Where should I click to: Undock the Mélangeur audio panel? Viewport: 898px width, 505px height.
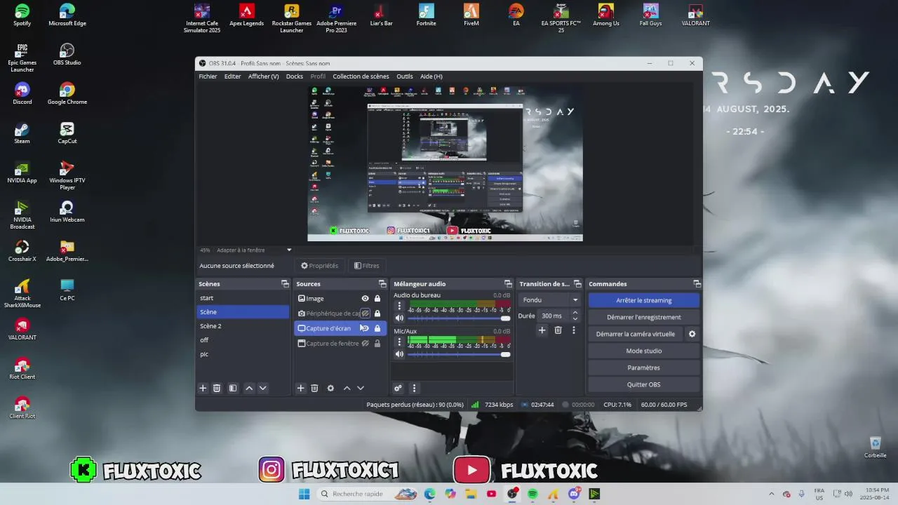tap(508, 284)
